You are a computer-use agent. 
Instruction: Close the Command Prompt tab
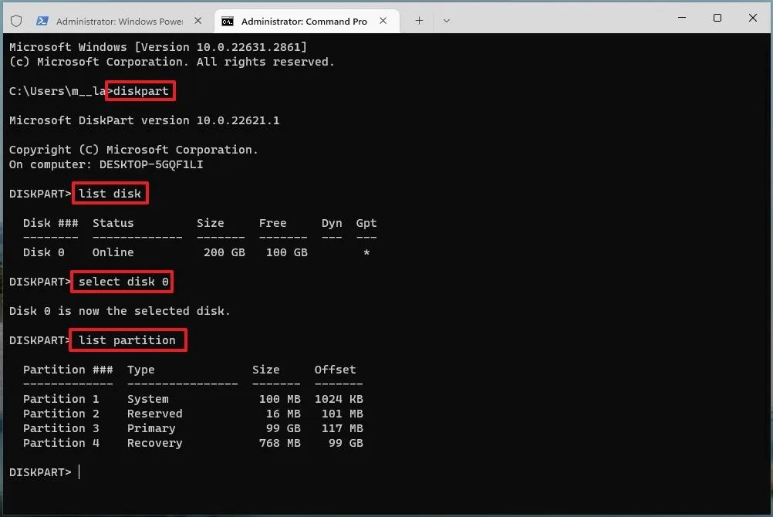[383, 21]
